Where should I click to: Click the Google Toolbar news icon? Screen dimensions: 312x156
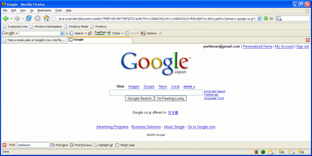pos(90,33)
